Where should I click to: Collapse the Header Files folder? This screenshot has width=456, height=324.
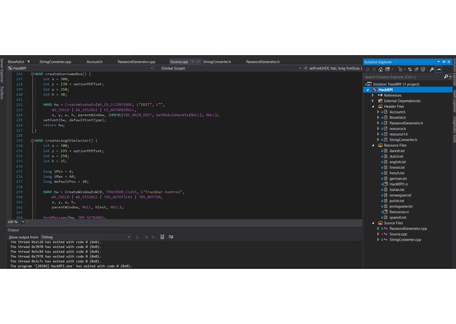[373, 107]
